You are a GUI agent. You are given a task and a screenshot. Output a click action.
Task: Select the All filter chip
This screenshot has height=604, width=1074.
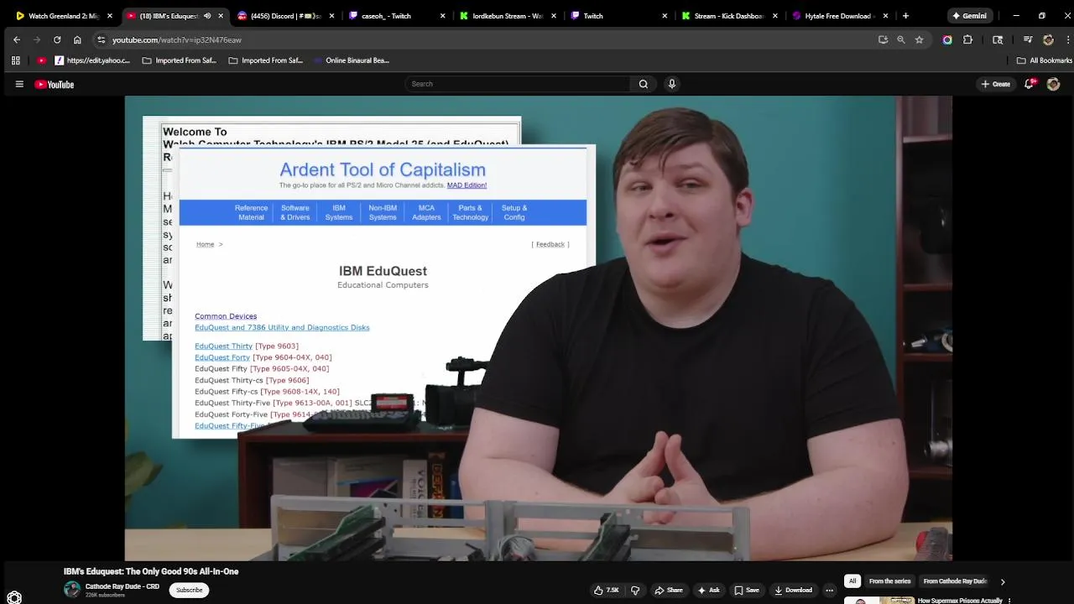click(x=852, y=581)
